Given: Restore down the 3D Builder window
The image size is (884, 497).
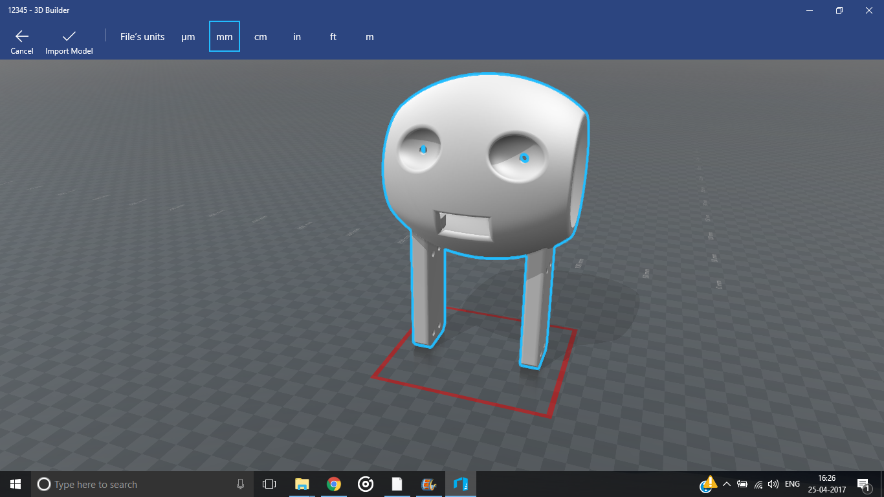Looking at the screenshot, I should [x=839, y=10].
